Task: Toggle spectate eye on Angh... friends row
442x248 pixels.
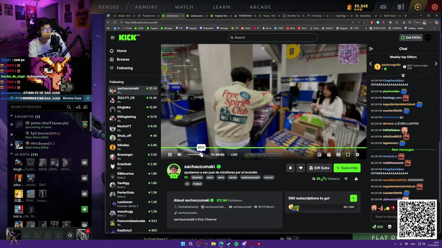Action: point(85,163)
